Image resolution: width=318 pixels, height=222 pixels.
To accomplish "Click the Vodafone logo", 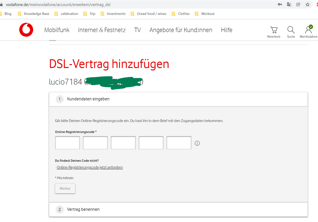I will click(x=26, y=30).
